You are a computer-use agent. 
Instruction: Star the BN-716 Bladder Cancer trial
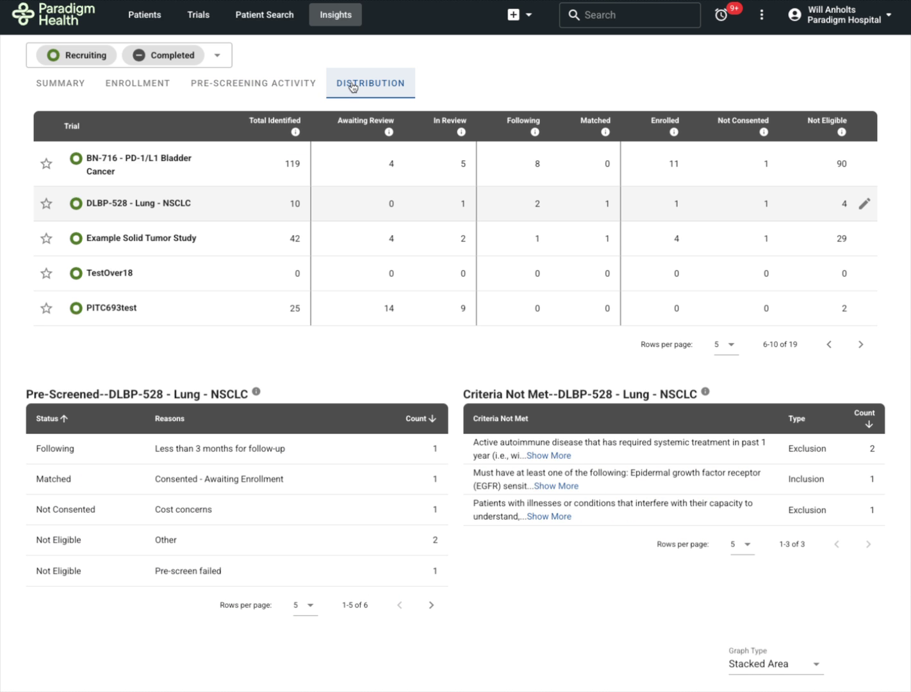(46, 164)
